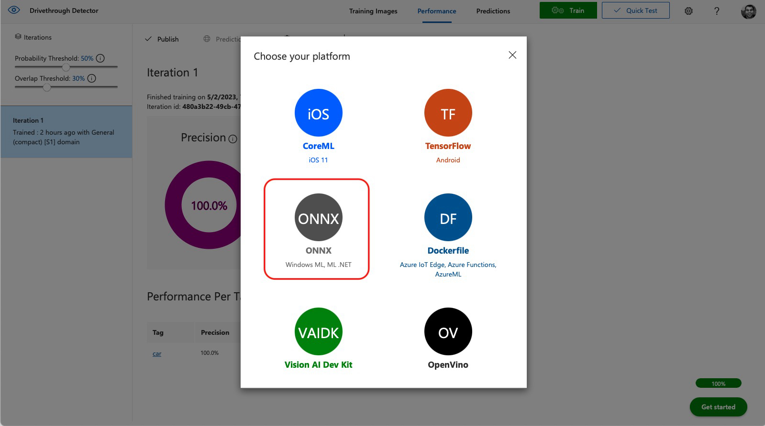Click the Get started button
Image resolution: width=765 pixels, height=426 pixels.
[718, 407]
